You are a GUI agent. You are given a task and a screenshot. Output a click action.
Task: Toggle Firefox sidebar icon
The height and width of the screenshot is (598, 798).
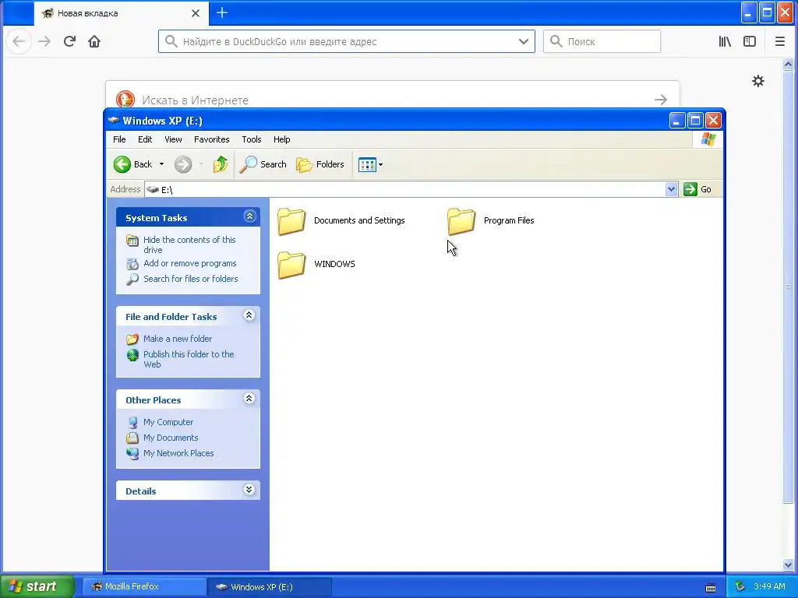[x=750, y=41]
